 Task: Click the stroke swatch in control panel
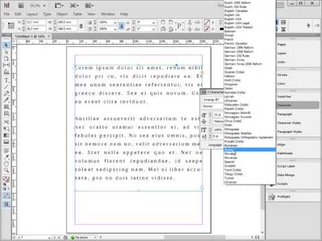pos(207,29)
